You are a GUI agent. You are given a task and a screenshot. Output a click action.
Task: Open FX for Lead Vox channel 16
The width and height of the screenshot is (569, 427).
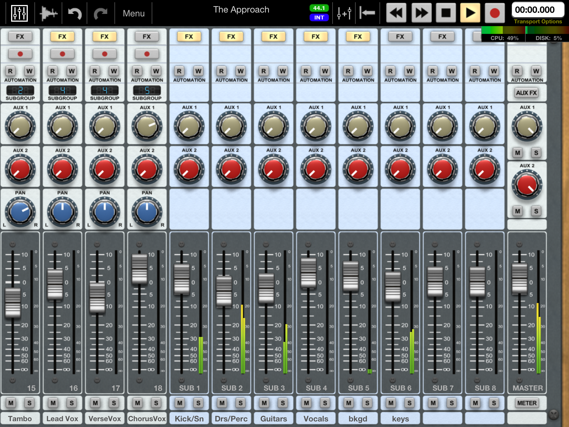pos(62,36)
